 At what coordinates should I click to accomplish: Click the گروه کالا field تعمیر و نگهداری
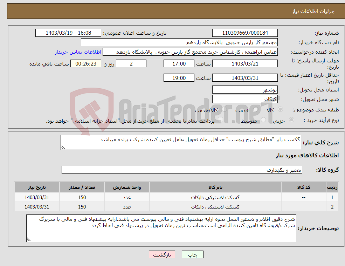pos(182,170)
